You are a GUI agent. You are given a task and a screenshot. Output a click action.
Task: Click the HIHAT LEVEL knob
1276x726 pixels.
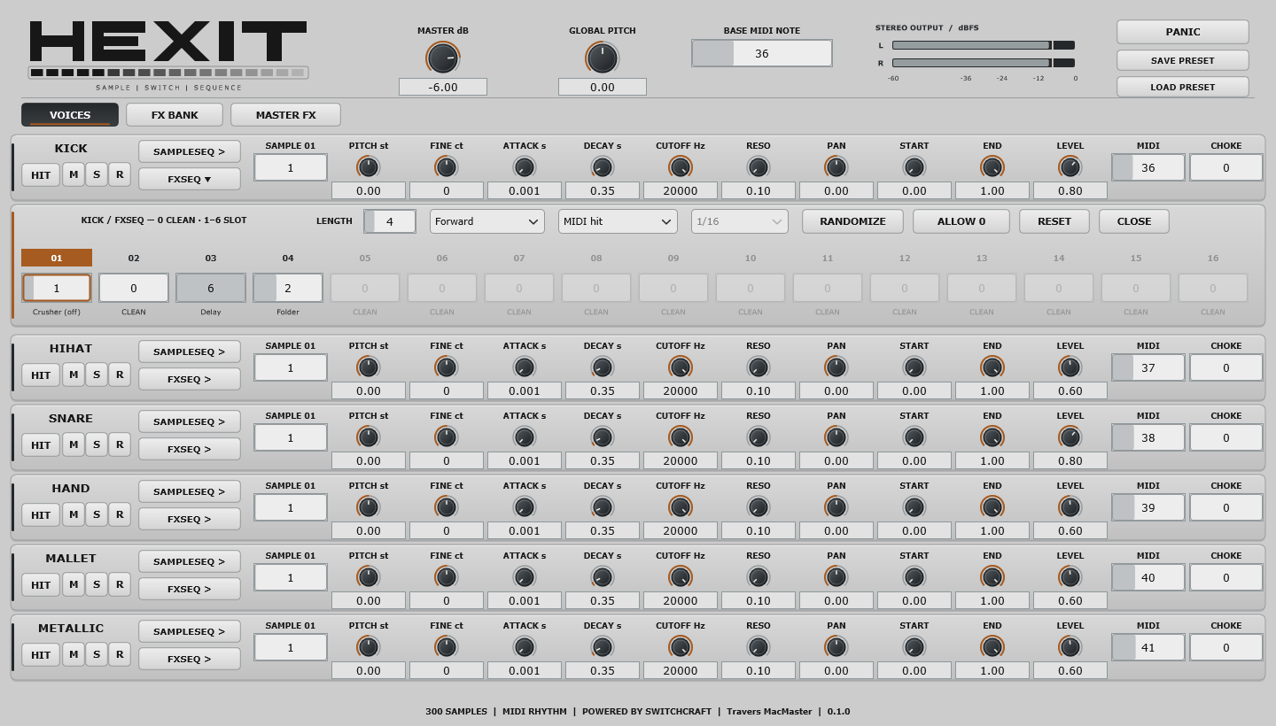click(x=1070, y=367)
